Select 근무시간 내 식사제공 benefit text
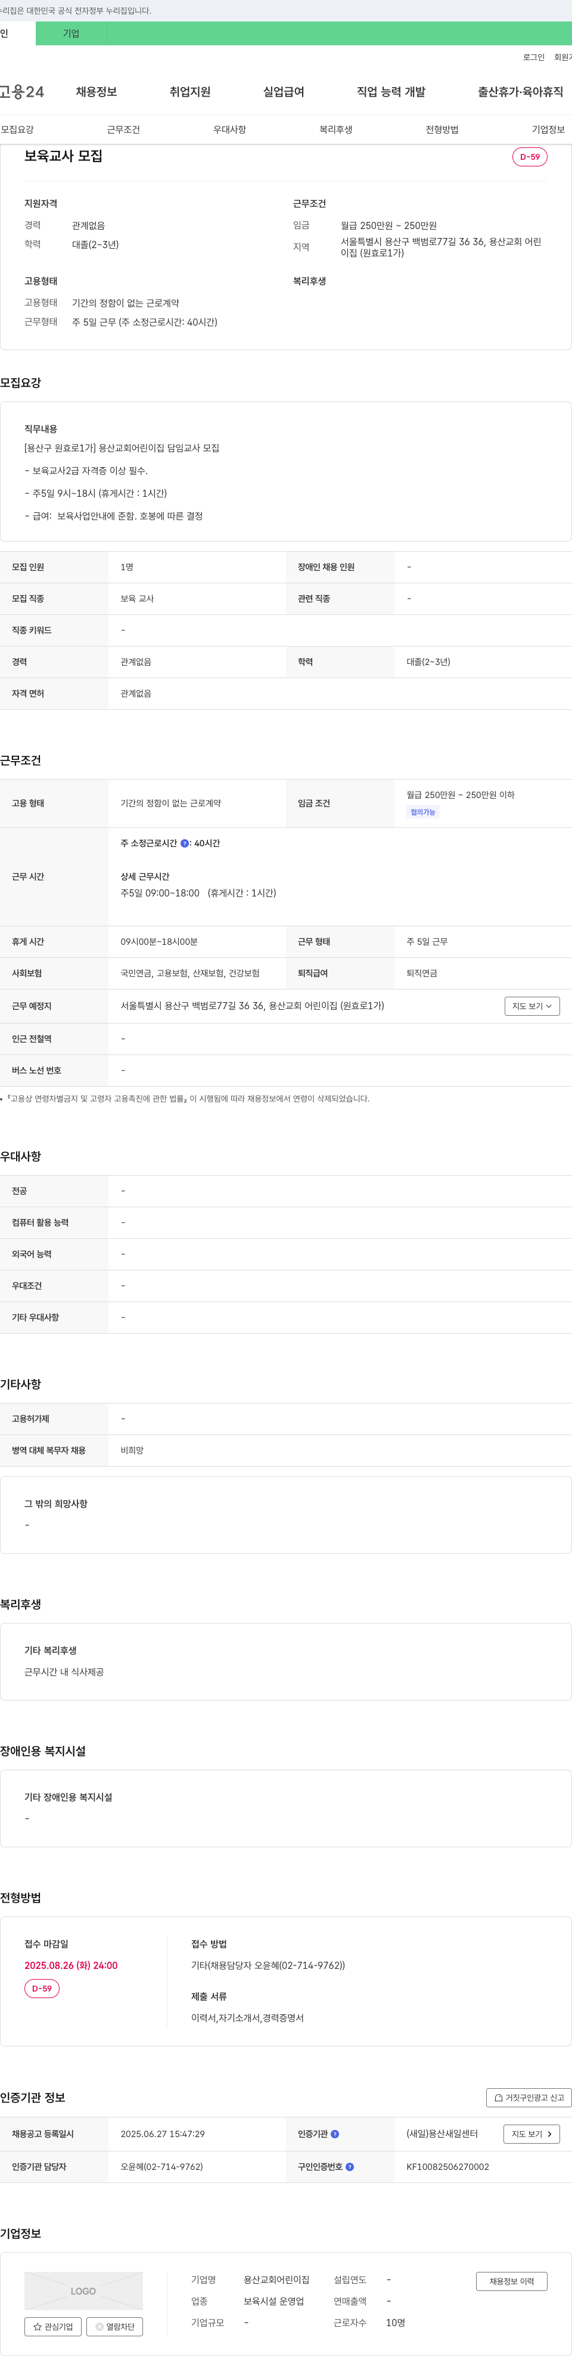 point(64,1672)
